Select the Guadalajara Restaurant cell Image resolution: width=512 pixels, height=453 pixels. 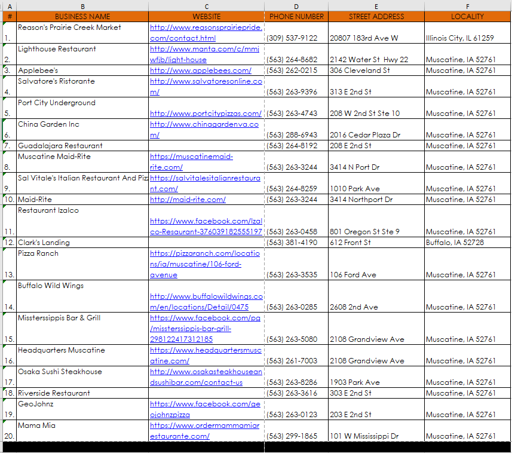point(82,146)
